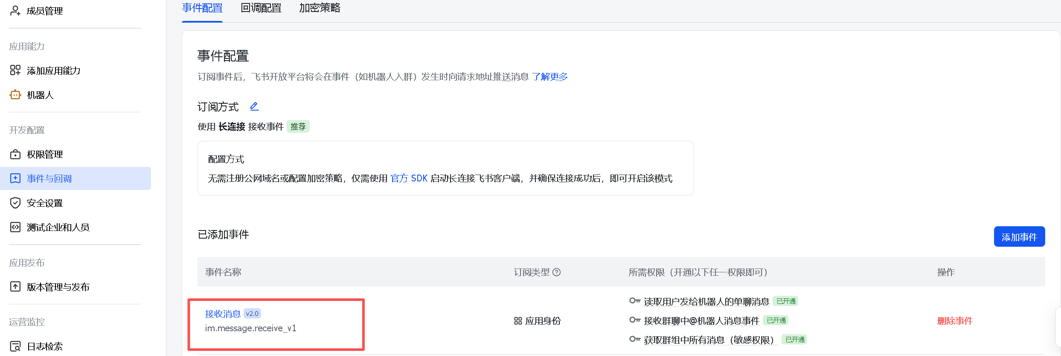Switch to the 加密策略 tab
The width and height of the screenshot is (1061, 356).
[x=320, y=8]
